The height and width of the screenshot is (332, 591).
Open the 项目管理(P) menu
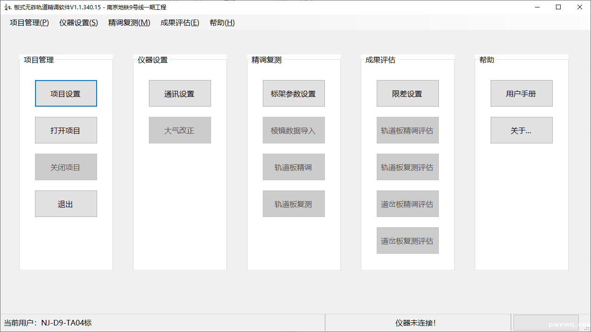point(29,23)
